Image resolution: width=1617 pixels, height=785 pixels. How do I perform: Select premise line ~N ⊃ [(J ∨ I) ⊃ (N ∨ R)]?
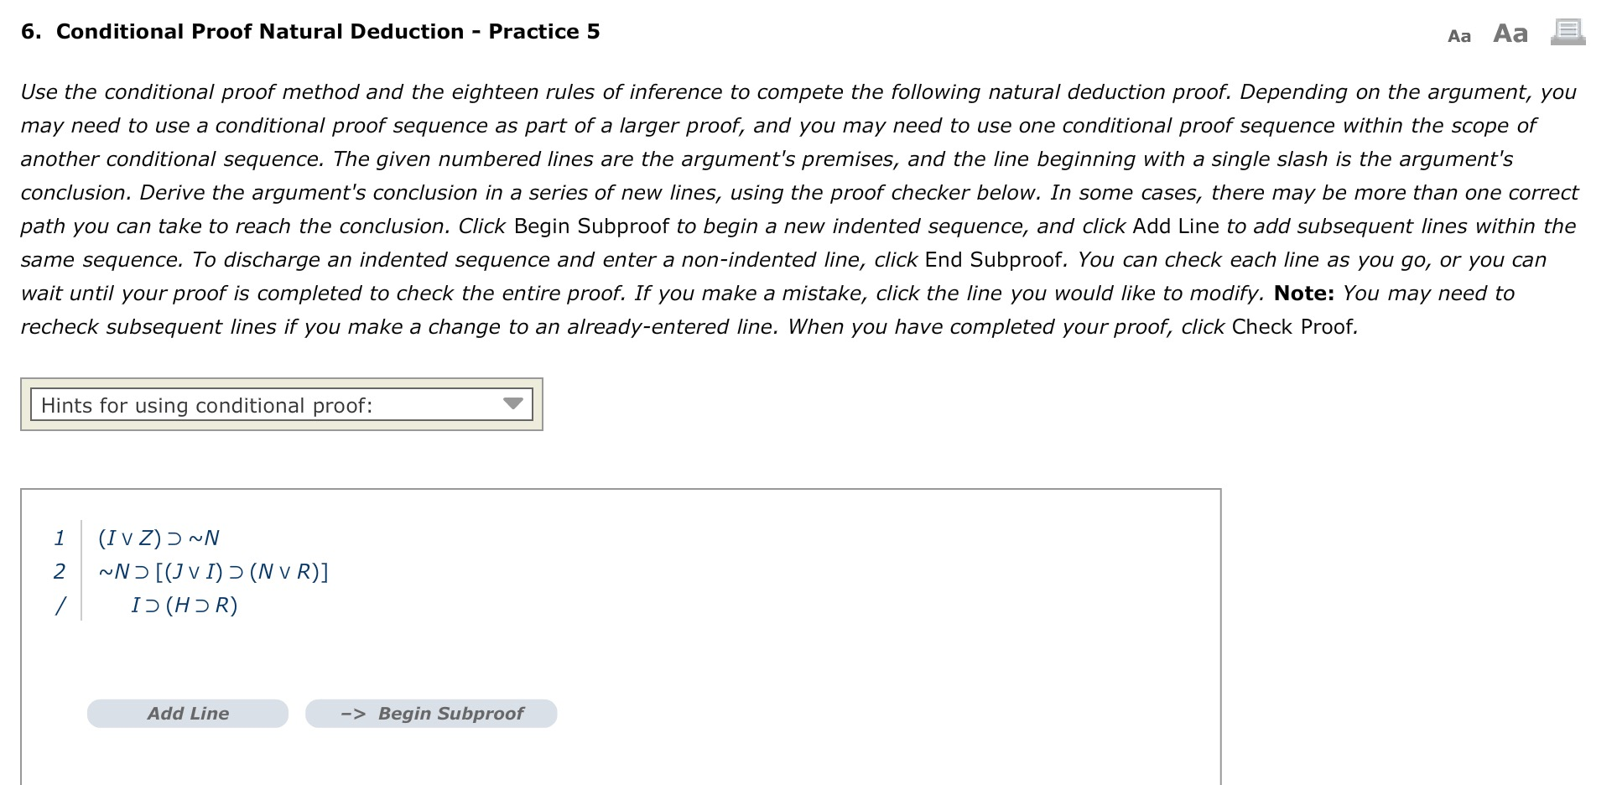(212, 571)
